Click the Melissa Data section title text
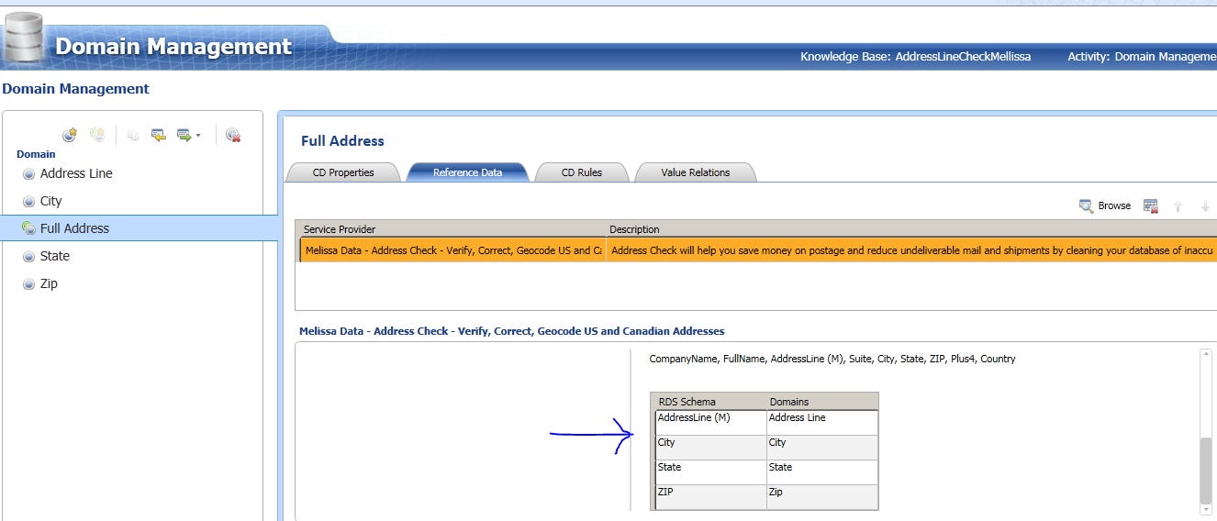 (511, 331)
